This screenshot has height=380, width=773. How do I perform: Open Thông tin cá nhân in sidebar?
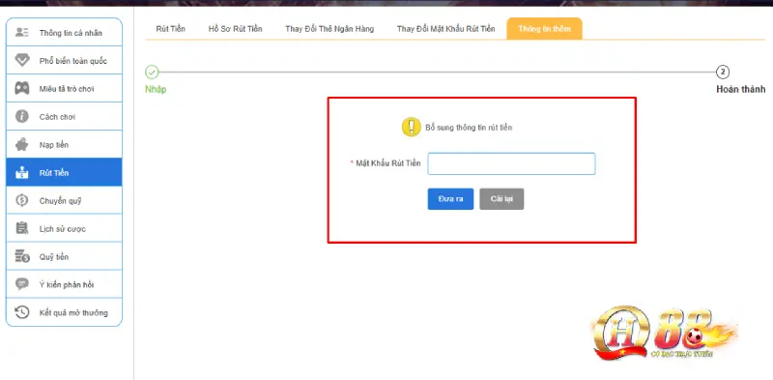point(64,33)
